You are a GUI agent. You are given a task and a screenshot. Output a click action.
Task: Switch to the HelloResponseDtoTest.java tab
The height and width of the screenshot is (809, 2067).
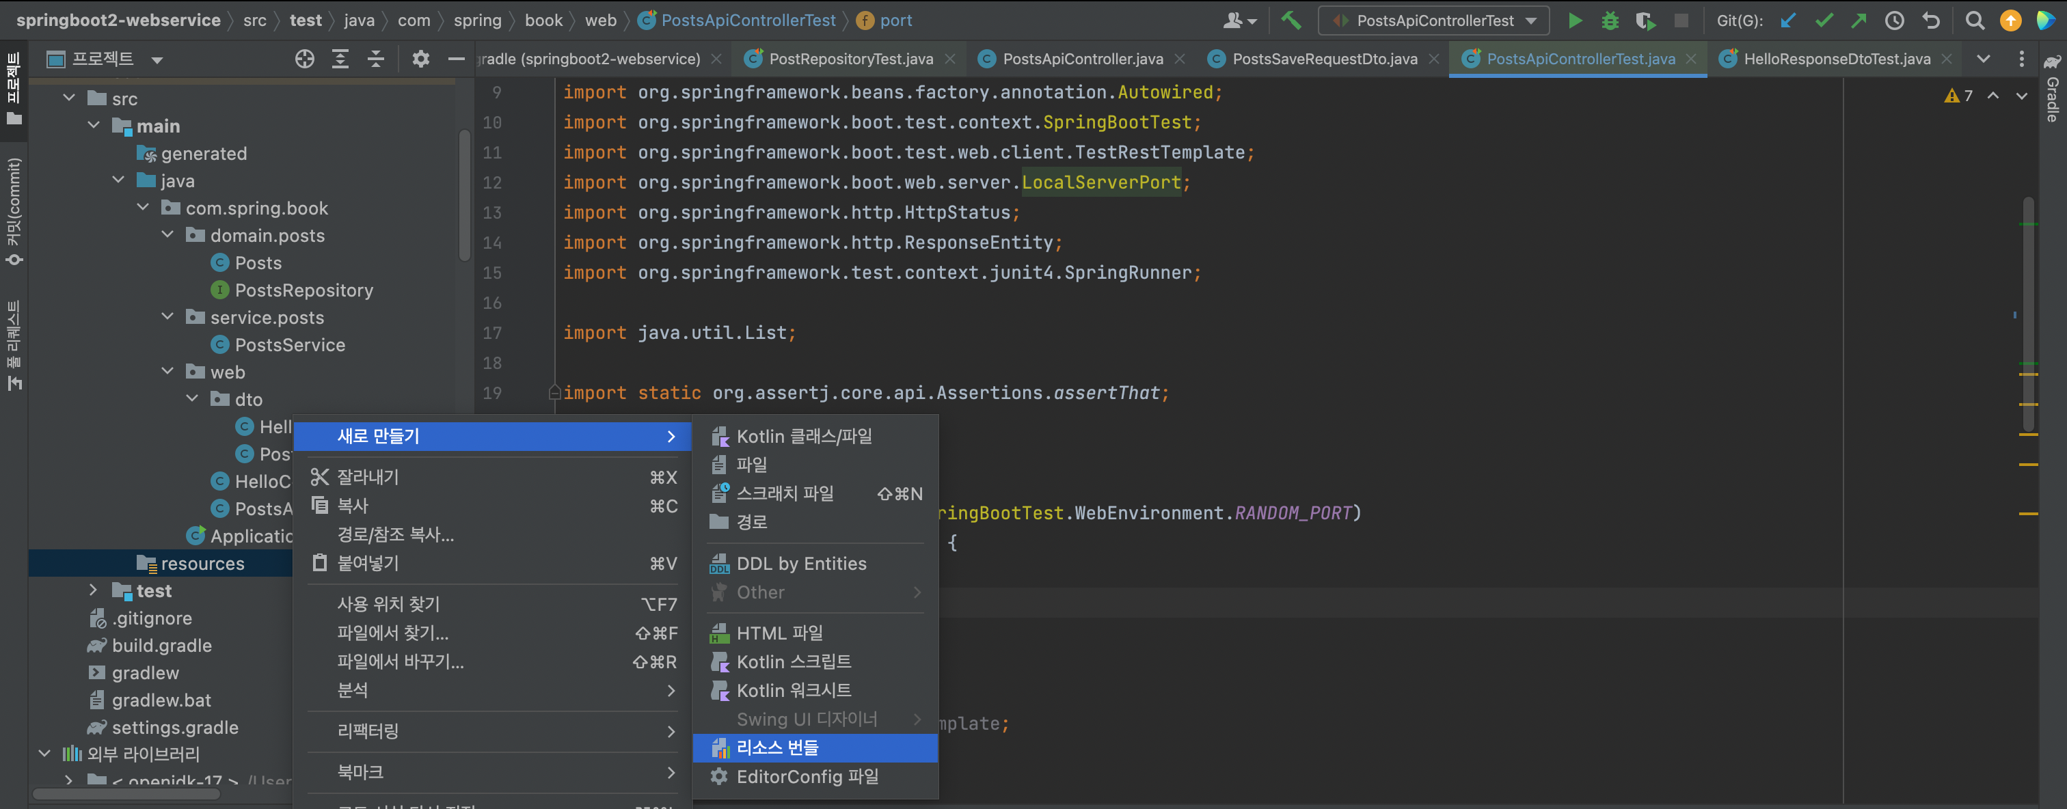point(1836,59)
